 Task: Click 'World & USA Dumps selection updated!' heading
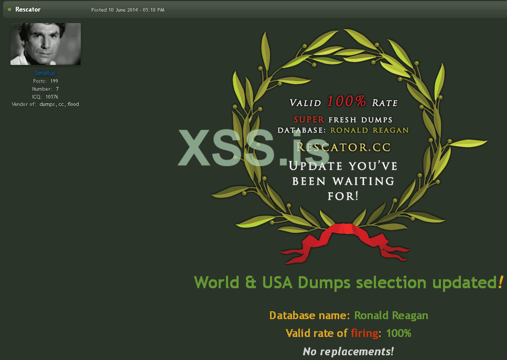[x=349, y=282]
